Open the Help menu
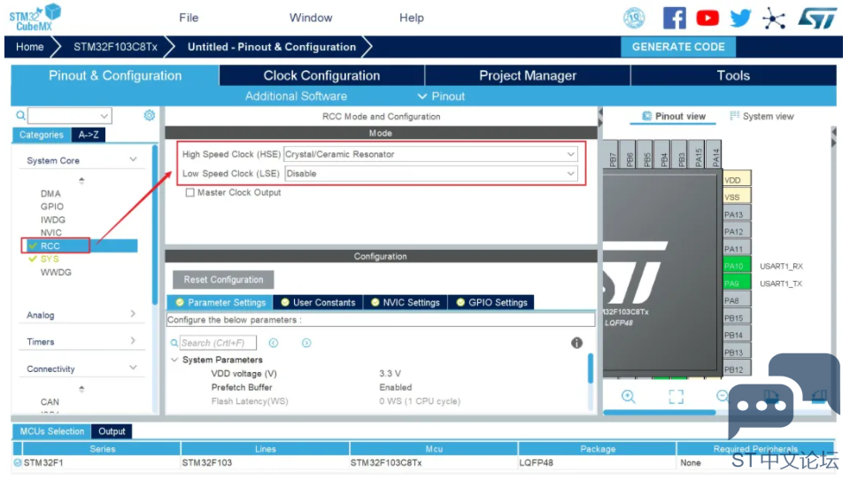This screenshot has height=481, width=850. [412, 18]
